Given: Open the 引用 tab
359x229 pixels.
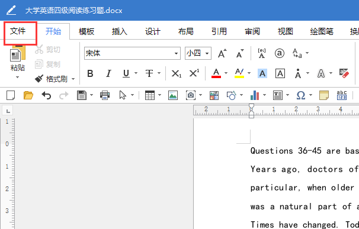Looking at the screenshot, I should point(219,31).
